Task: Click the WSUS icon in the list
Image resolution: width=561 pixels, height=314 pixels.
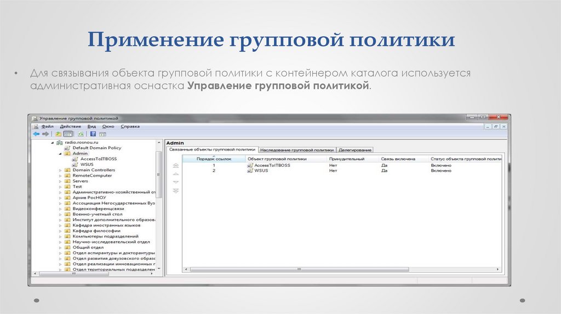Action: tap(250, 171)
